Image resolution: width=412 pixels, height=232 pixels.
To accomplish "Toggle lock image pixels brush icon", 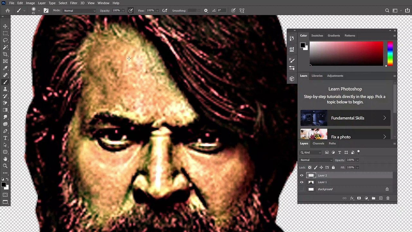I will pos(315,168).
